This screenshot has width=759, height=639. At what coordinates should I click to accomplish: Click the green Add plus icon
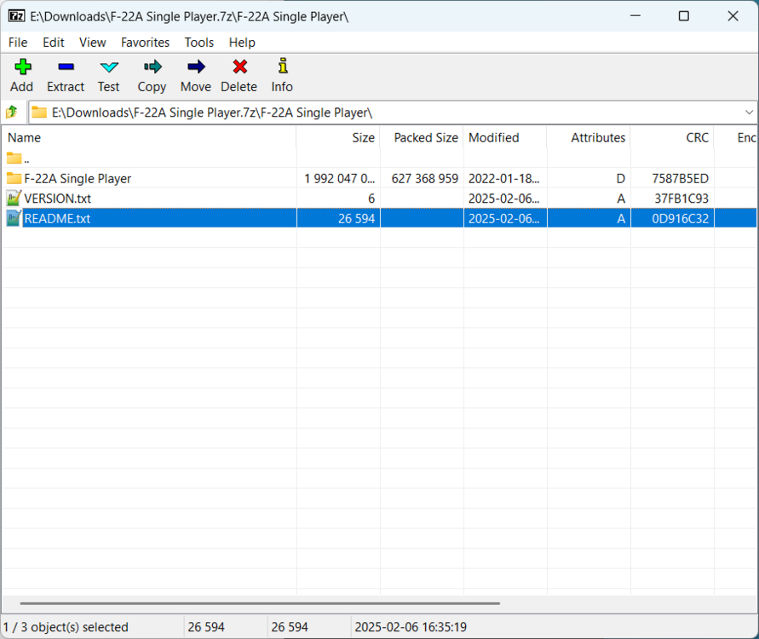click(x=22, y=67)
